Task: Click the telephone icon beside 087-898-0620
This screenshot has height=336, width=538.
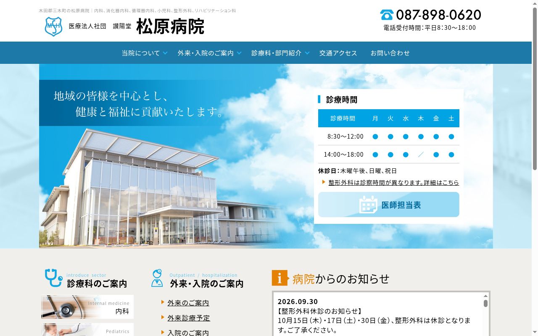Action: point(387,15)
